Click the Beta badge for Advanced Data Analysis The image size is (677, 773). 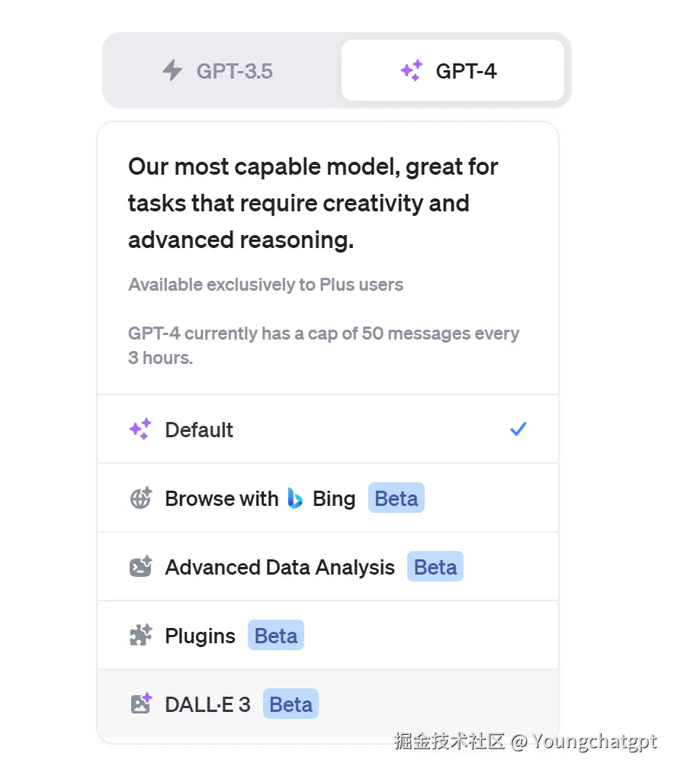[435, 567]
